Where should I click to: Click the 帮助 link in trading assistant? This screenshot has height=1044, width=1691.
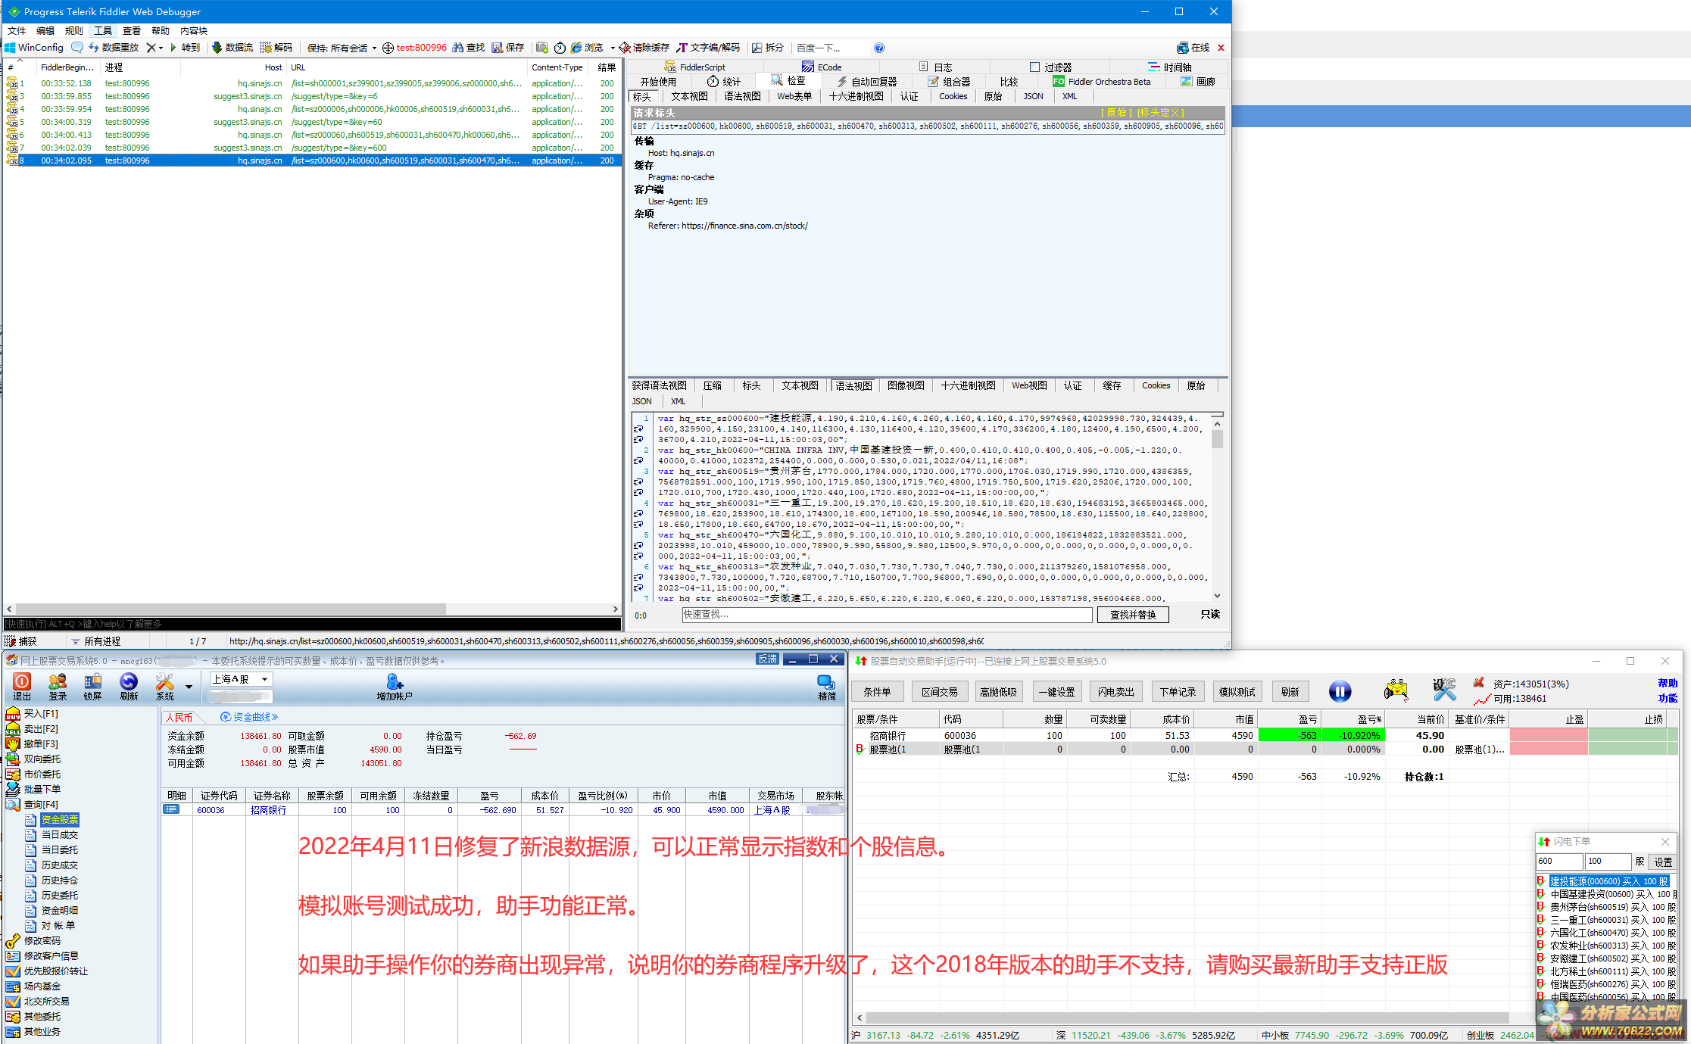(x=1668, y=683)
